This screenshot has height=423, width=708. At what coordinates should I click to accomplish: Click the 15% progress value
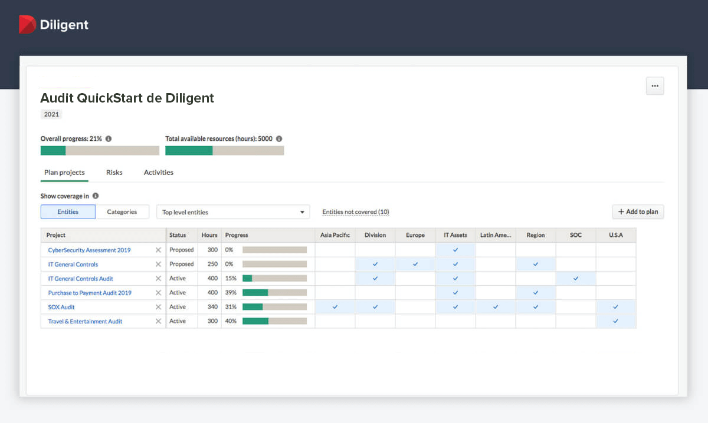click(x=231, y=279)
